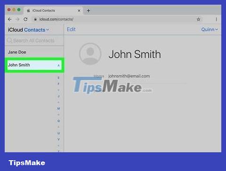
Task: Click John Smith's profile avatar
Action: (90, 54)
